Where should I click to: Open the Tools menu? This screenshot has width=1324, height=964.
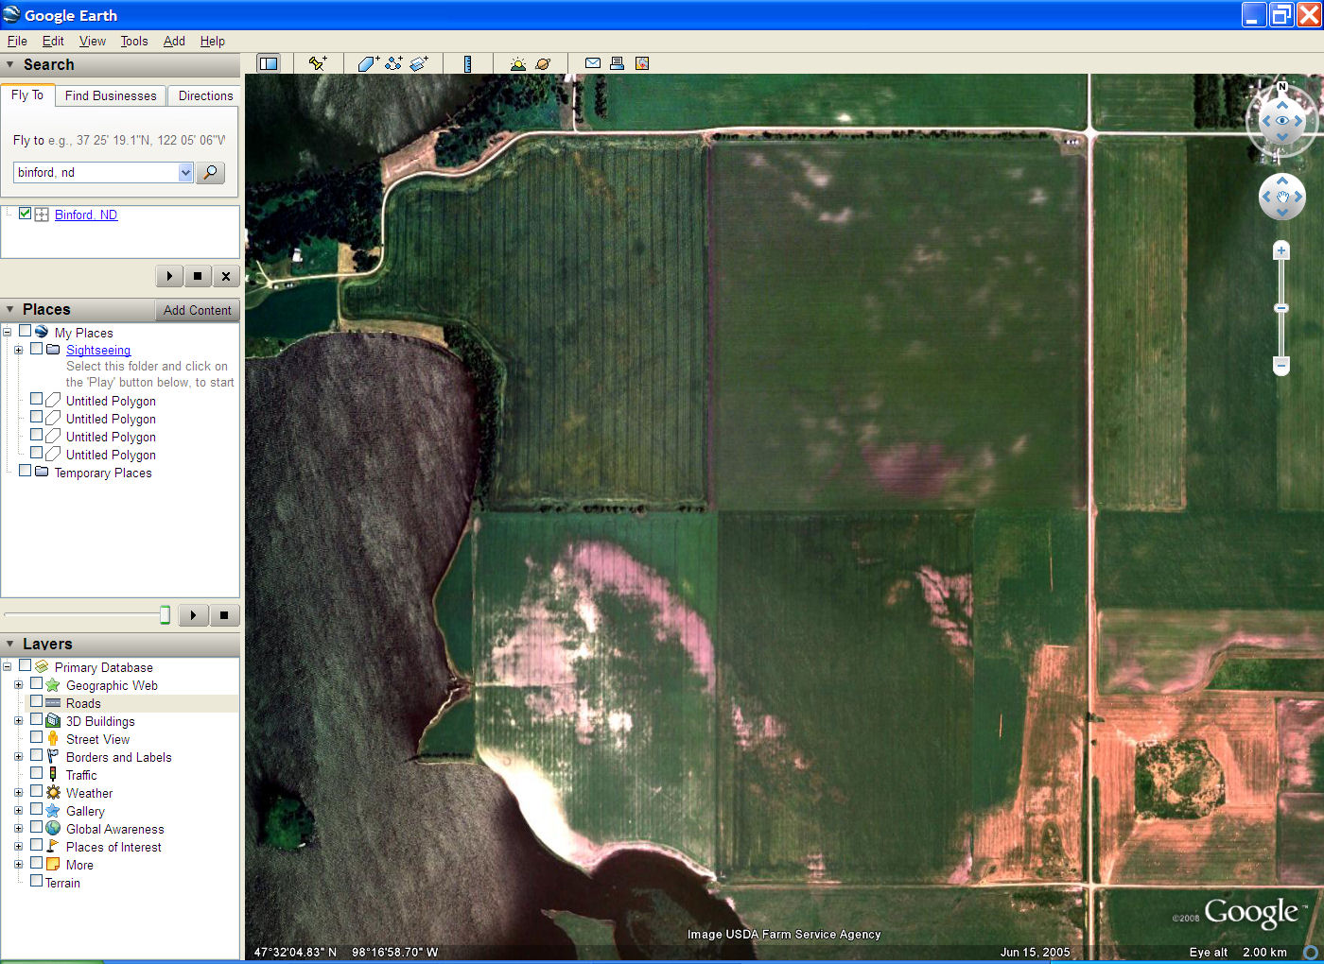pyautogui.click(x=134, y=41)
